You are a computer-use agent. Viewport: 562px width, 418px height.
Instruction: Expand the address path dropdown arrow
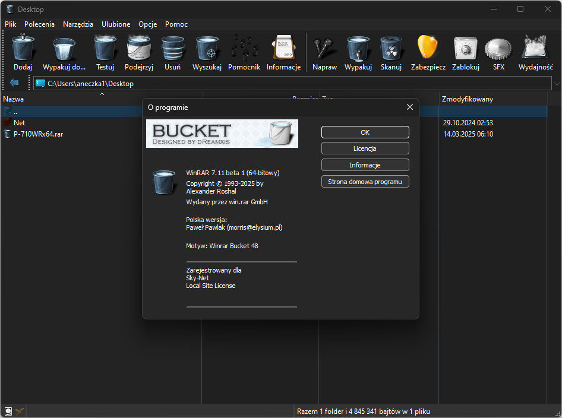557,84
